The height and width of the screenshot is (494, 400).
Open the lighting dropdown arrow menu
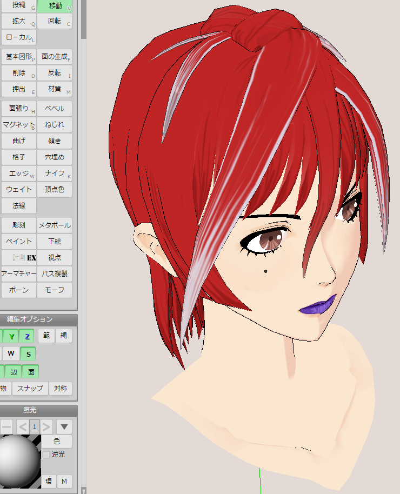64,427
